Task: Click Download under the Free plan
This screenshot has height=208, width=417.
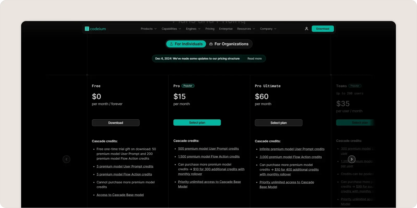Action: [116, 123]
